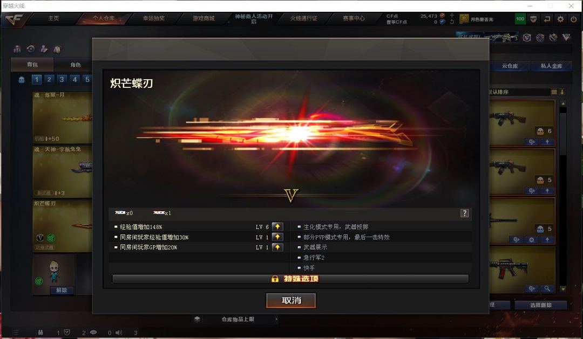The width and height of the screenshot is (583, 339).
Task: Expand the 仓库物品上限 arrow
Action: [276, 319]
